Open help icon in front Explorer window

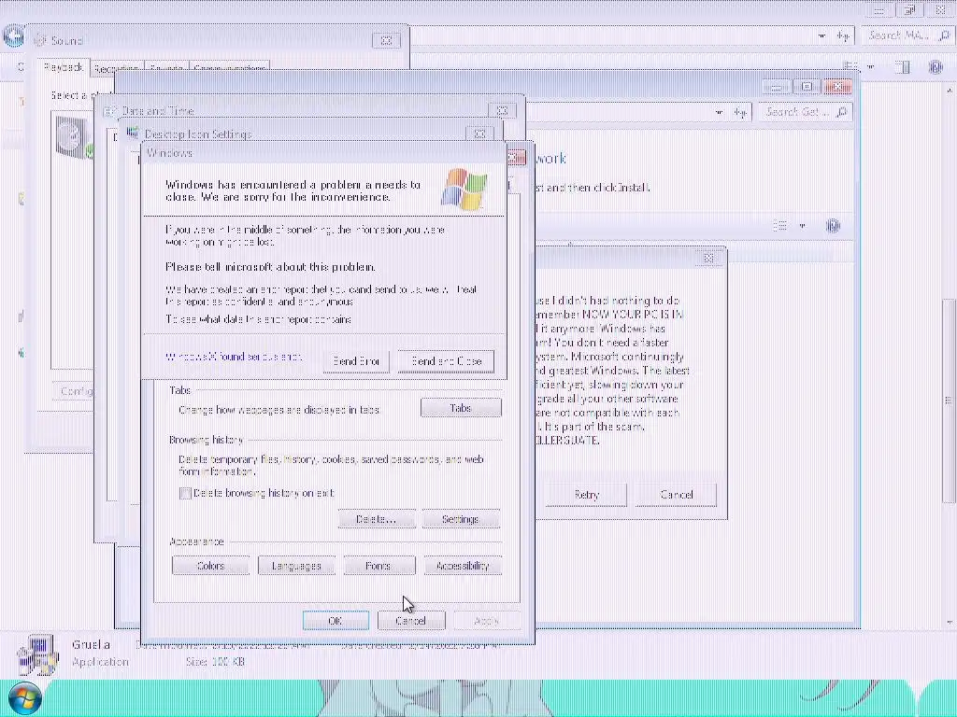pos(833,226)
